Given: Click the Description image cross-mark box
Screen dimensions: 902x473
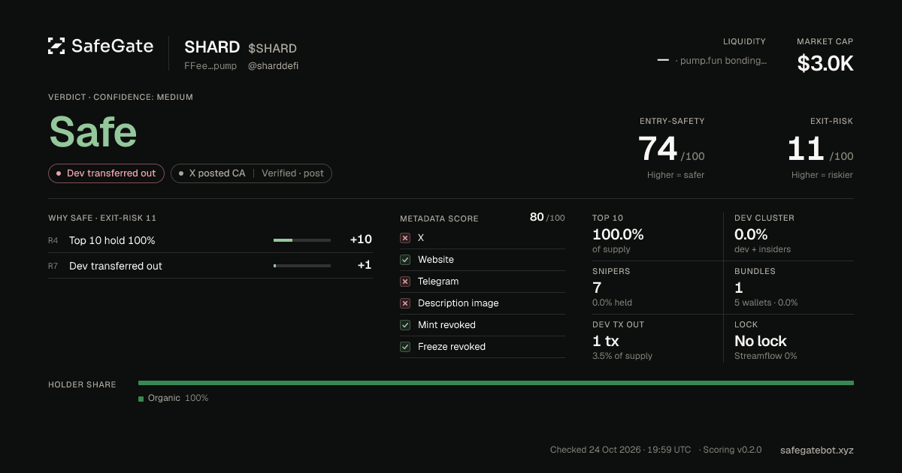Looking at the screenshot, I should click(405, 303).
